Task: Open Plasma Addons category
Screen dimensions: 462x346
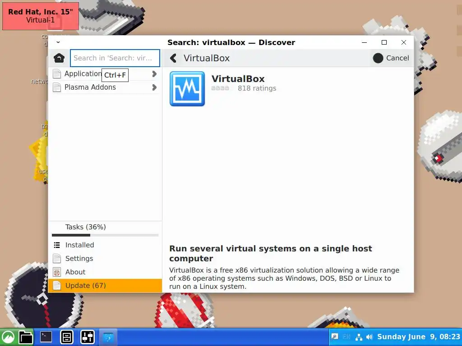Action: click(x=105, y=87)
